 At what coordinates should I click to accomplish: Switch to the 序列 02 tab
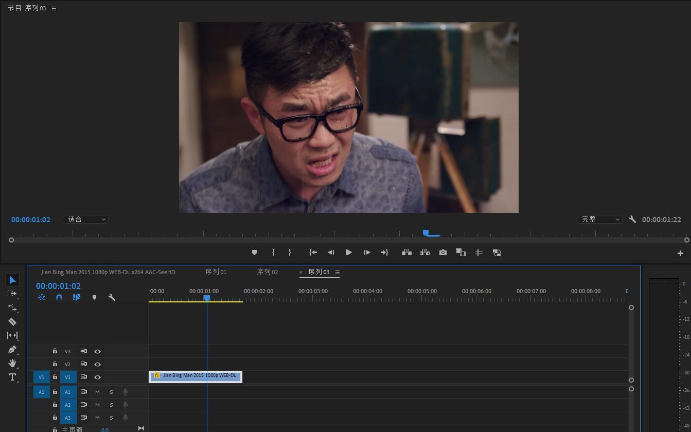point(268,272)
